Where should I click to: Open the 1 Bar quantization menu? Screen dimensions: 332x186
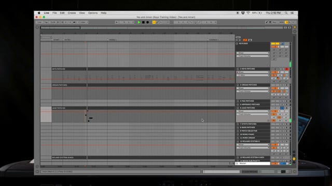pos(84,22)
